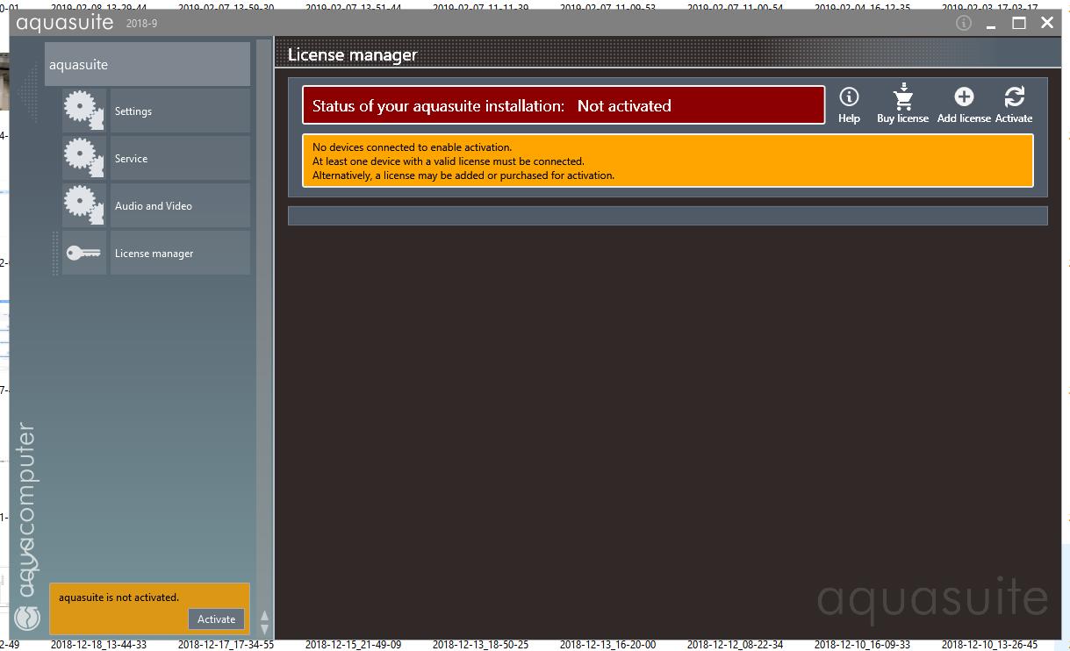The image size is (1070, 651).
Task: Select the aquasuite sidebar header
Action: (x=147, y=64)
